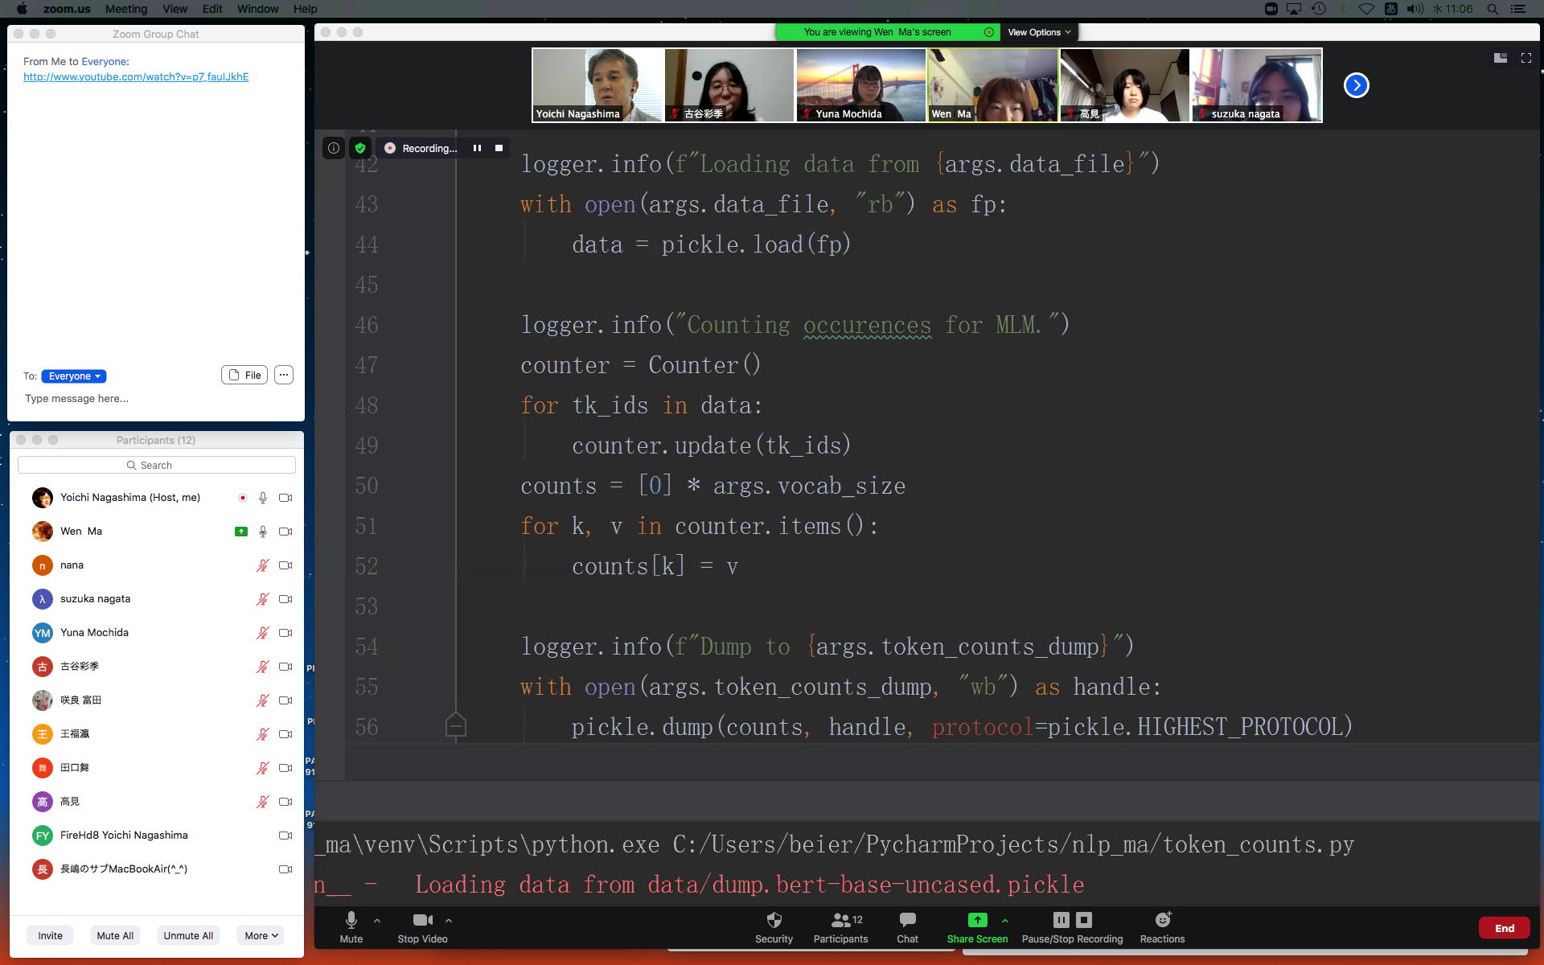1544x965 pixels.
Task: Pause the recording from the Recording indicator
Action: click(x=477, y=148)
